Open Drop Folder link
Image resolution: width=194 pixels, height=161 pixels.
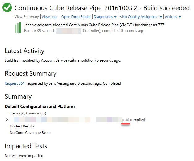point(76,17)
